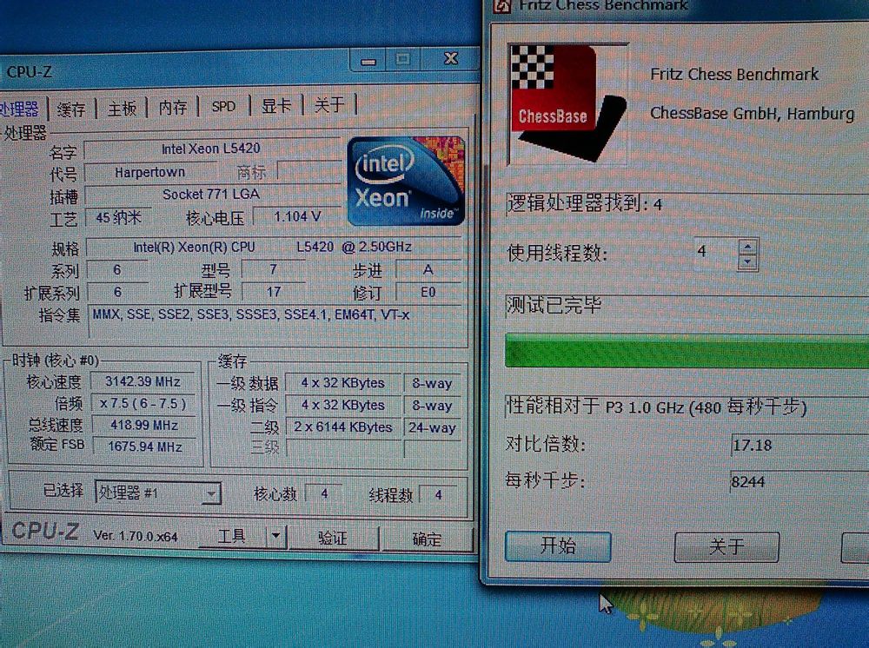Screen dimensions: 869x648
Task: Click the 一级 数据 cache size 4 x 32 KBytes
Action: 343,383
